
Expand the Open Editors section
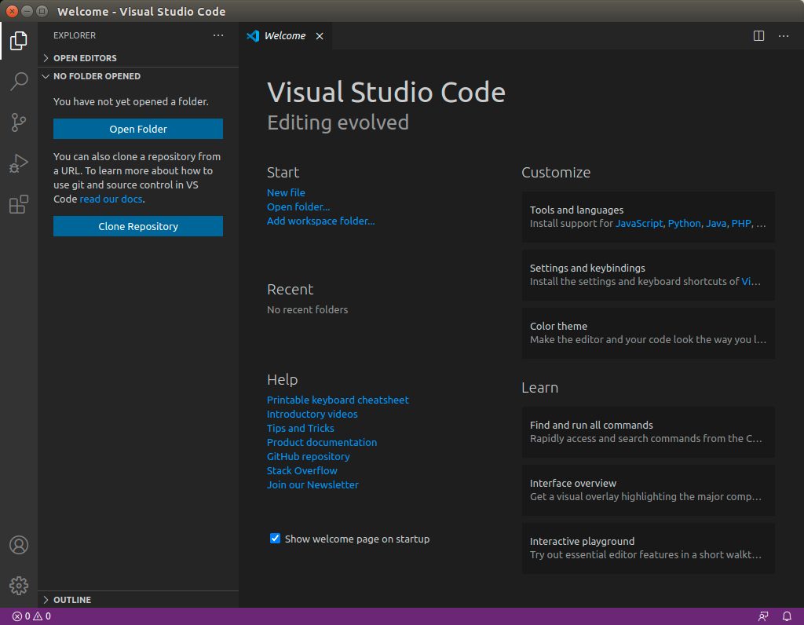pyautogui.click(x=138, y=58)
